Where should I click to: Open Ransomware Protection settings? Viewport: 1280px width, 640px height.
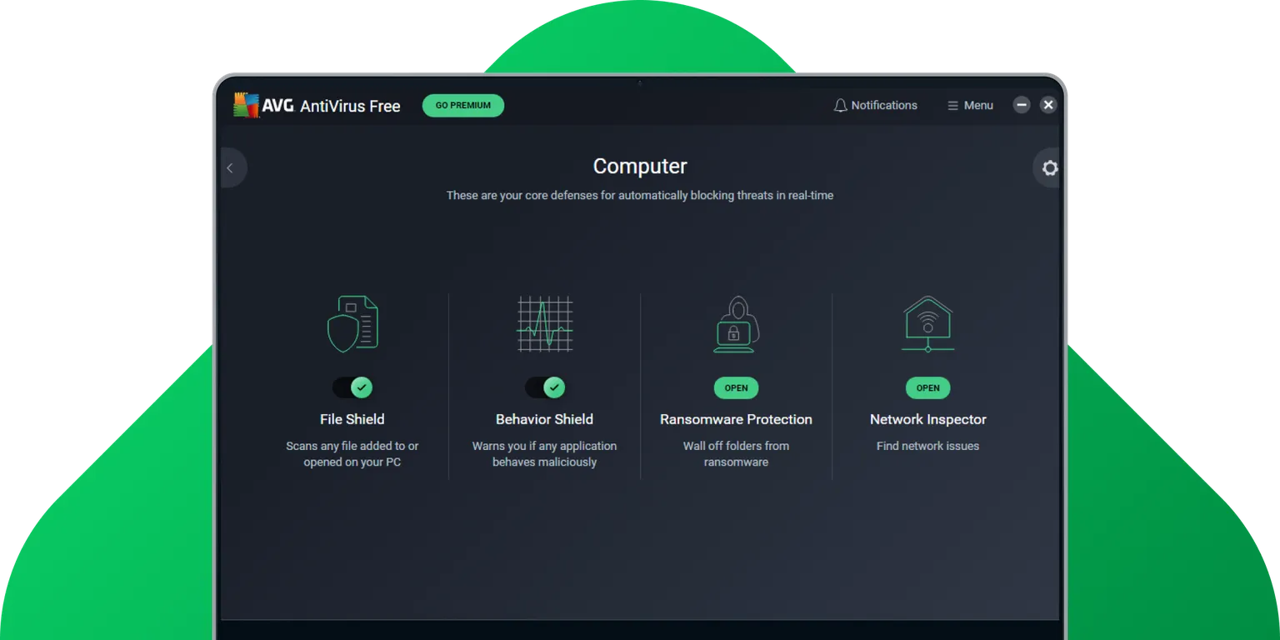click(x=736, y=387)
